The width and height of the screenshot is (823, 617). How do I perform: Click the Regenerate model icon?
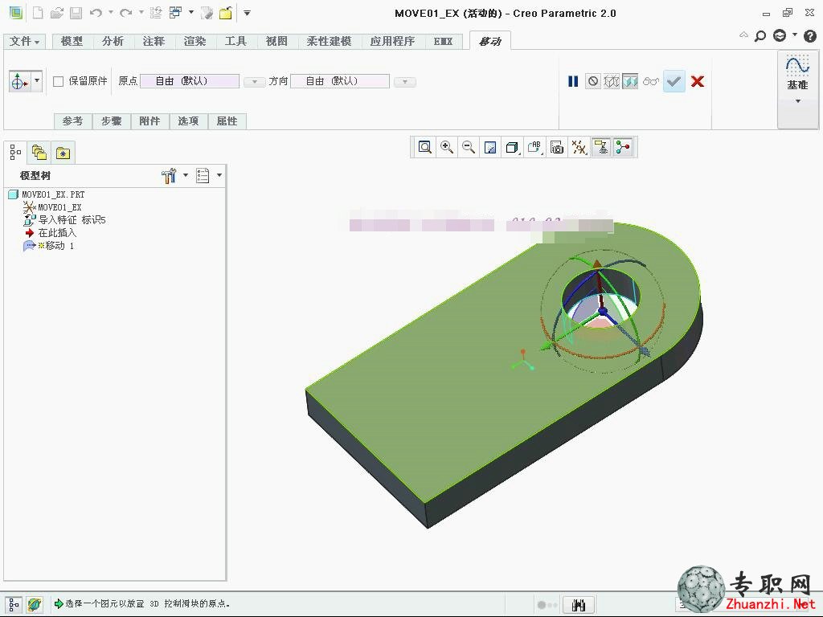click(x=156, y=13)
